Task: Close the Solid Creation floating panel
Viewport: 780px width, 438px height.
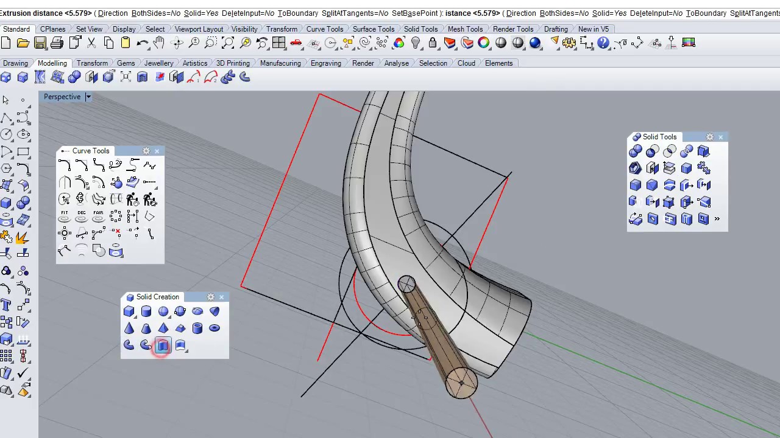Action: (222, 297)
